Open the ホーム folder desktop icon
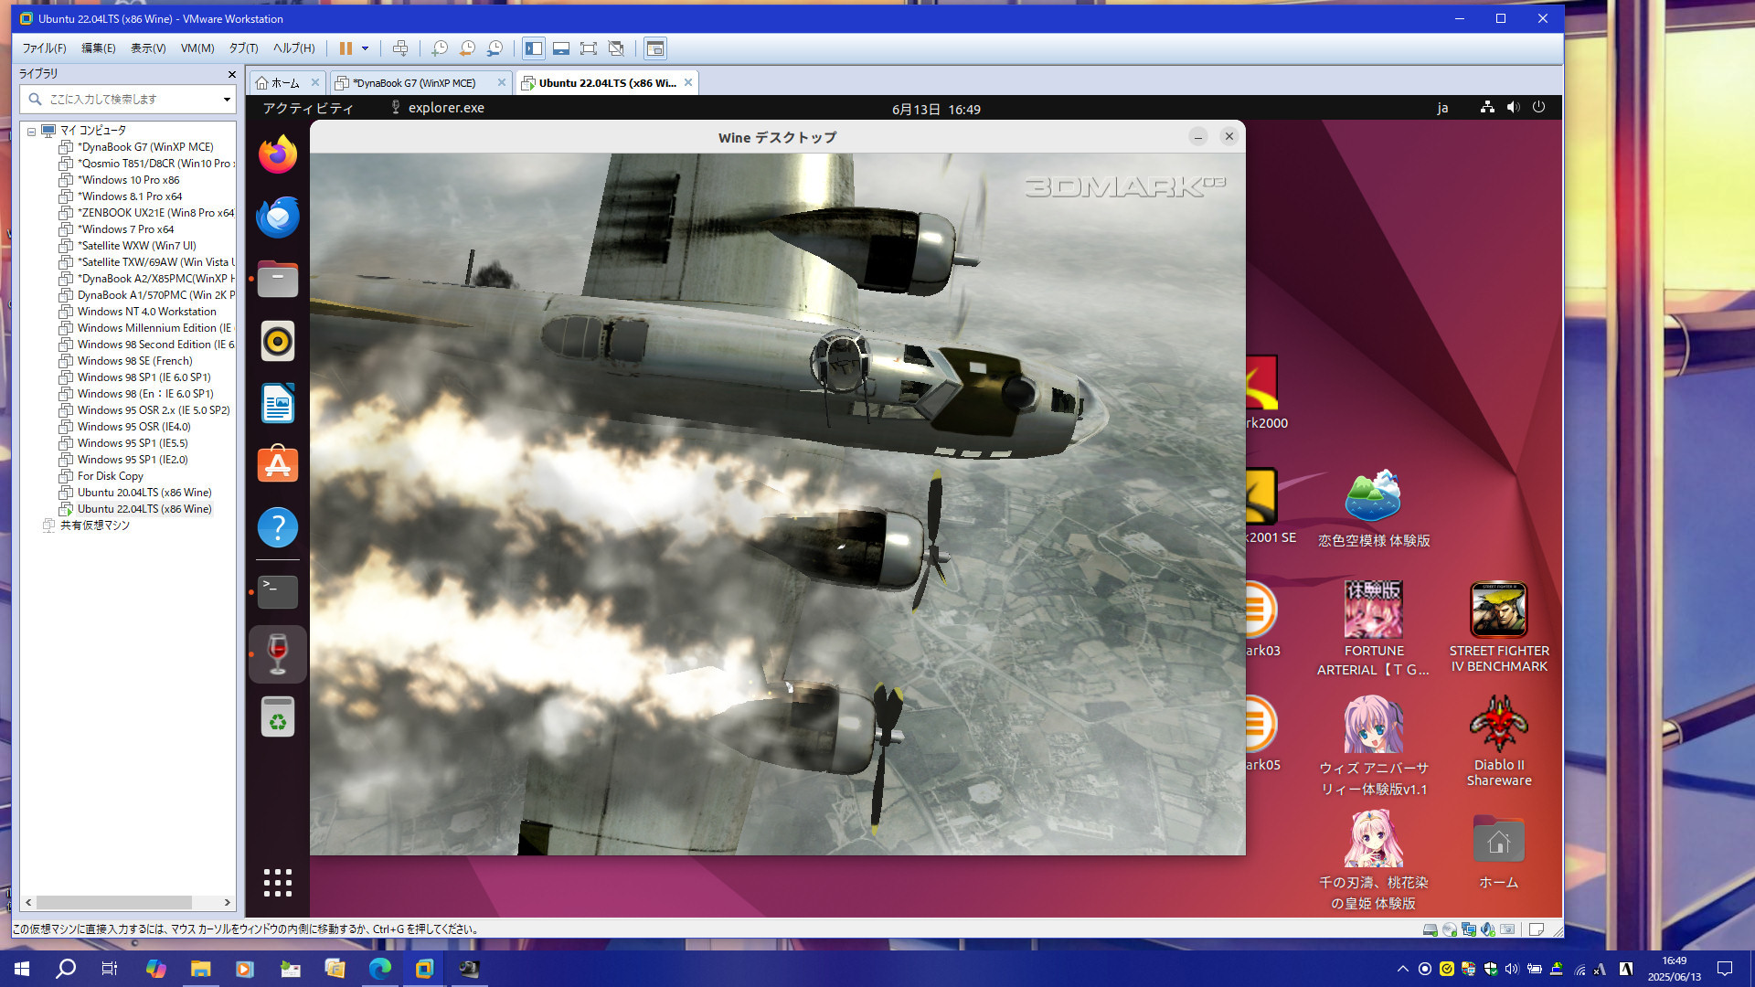Image resolution: width=1755 pixels, height=987 pixels. pyautogui.click(x=1498, y=850)
